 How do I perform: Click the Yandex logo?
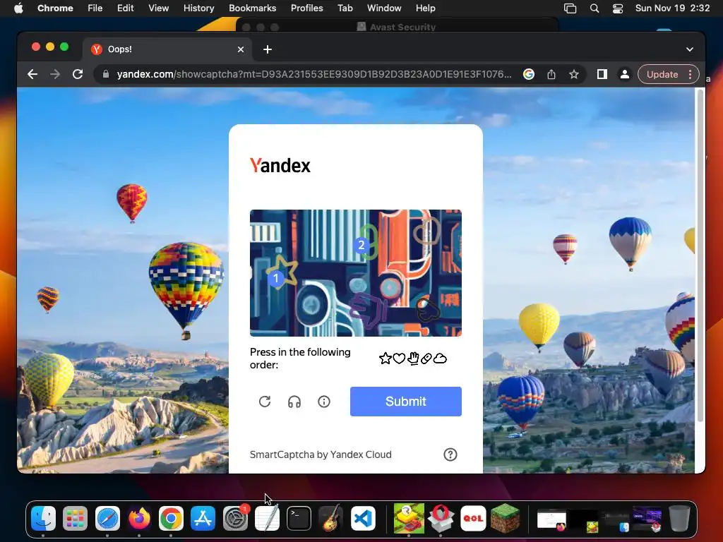280,165
